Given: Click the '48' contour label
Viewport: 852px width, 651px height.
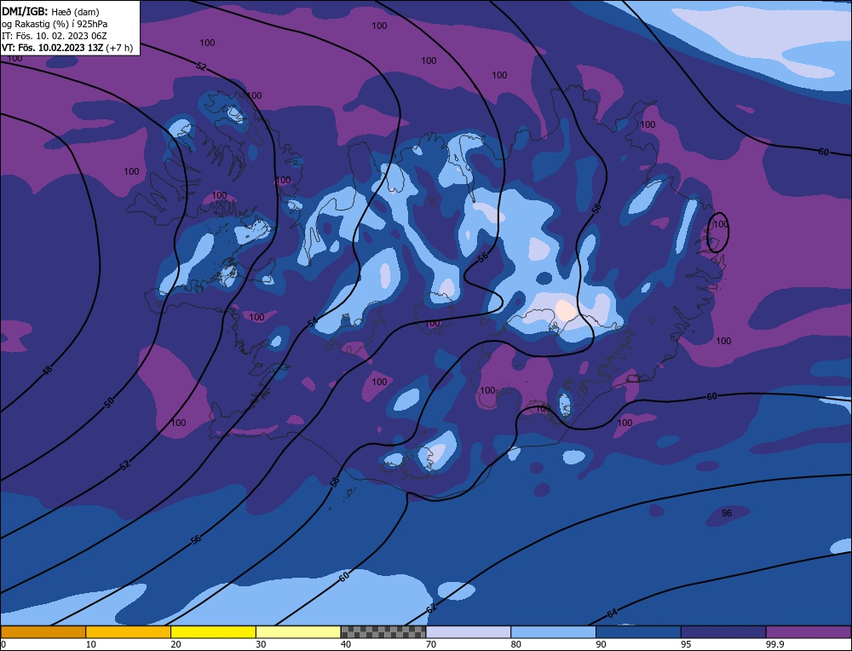Looking at the screenshot, I should click(48, 372).
